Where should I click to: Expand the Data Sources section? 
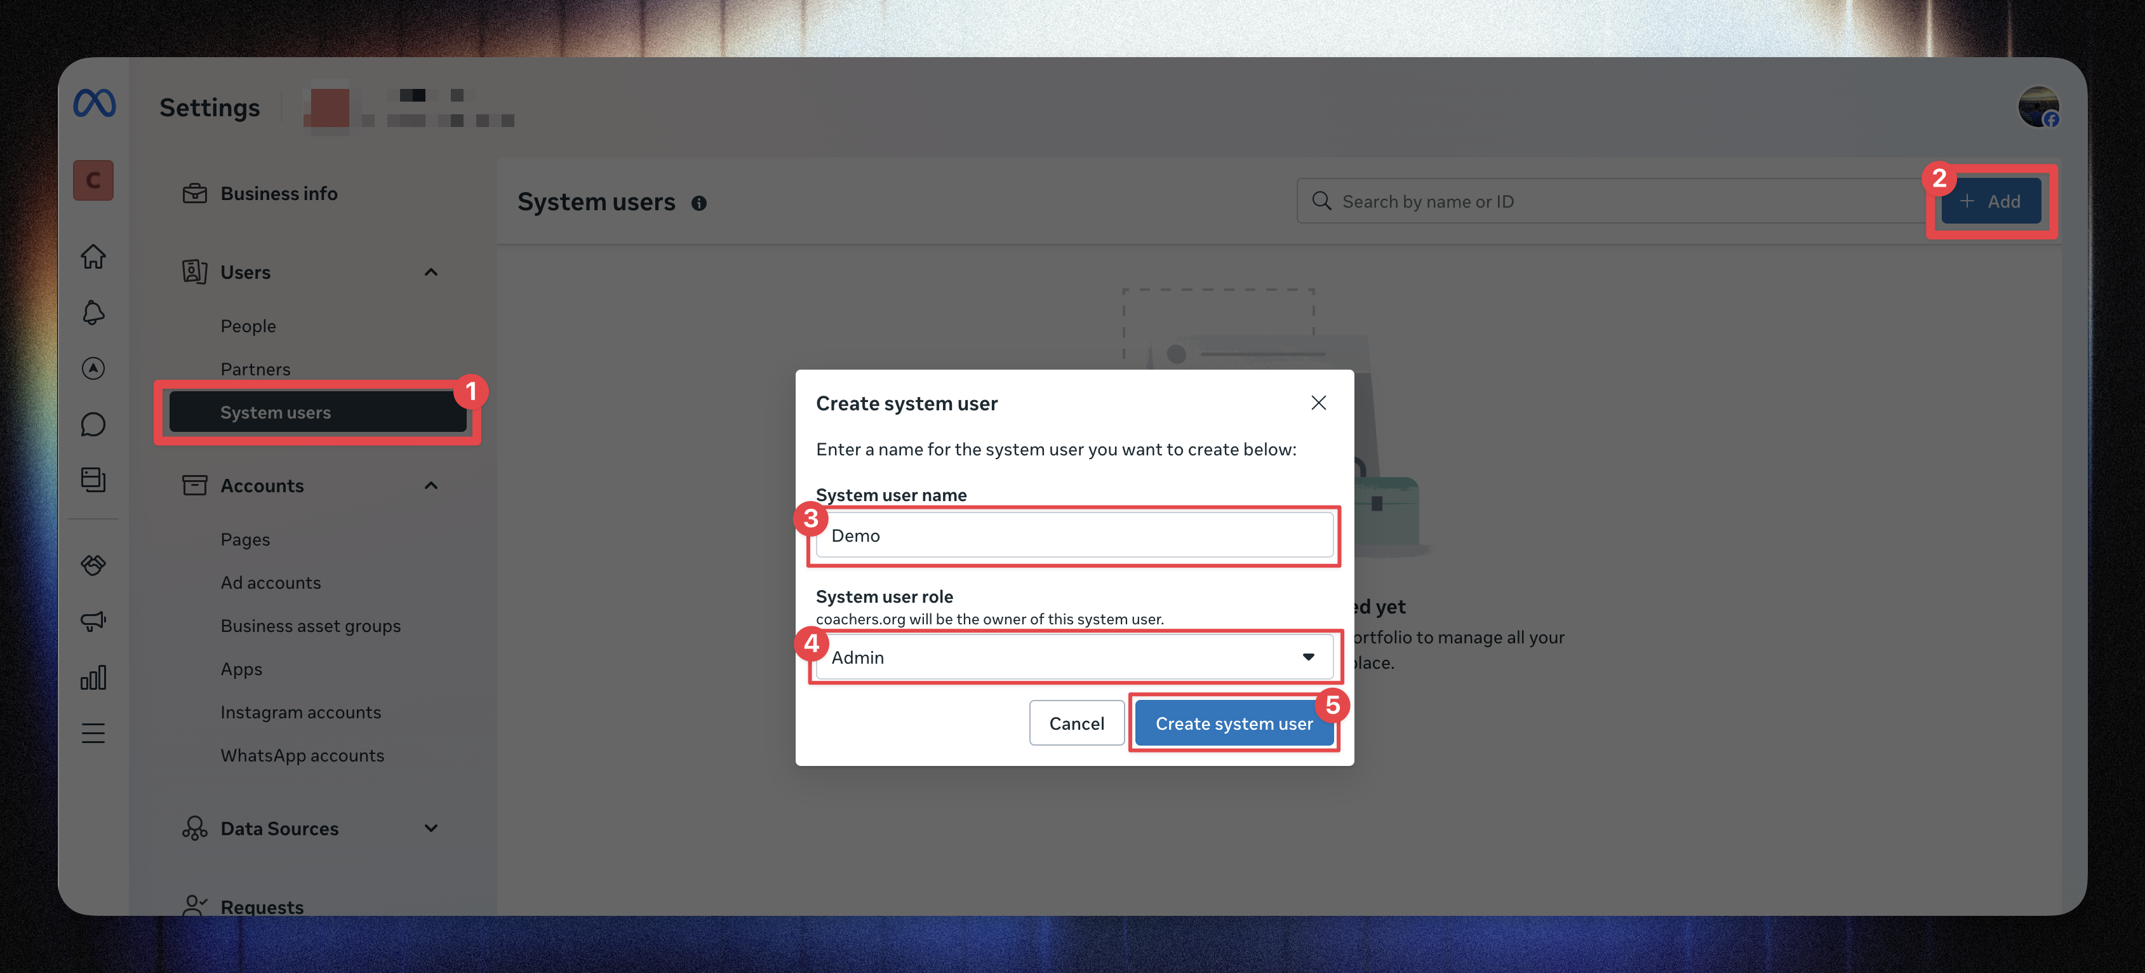(x=431, y=828)
